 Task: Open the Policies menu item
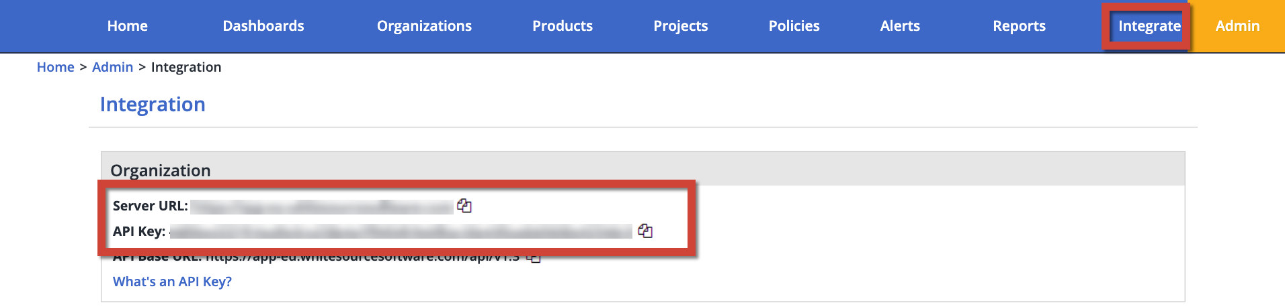point(794,26)
